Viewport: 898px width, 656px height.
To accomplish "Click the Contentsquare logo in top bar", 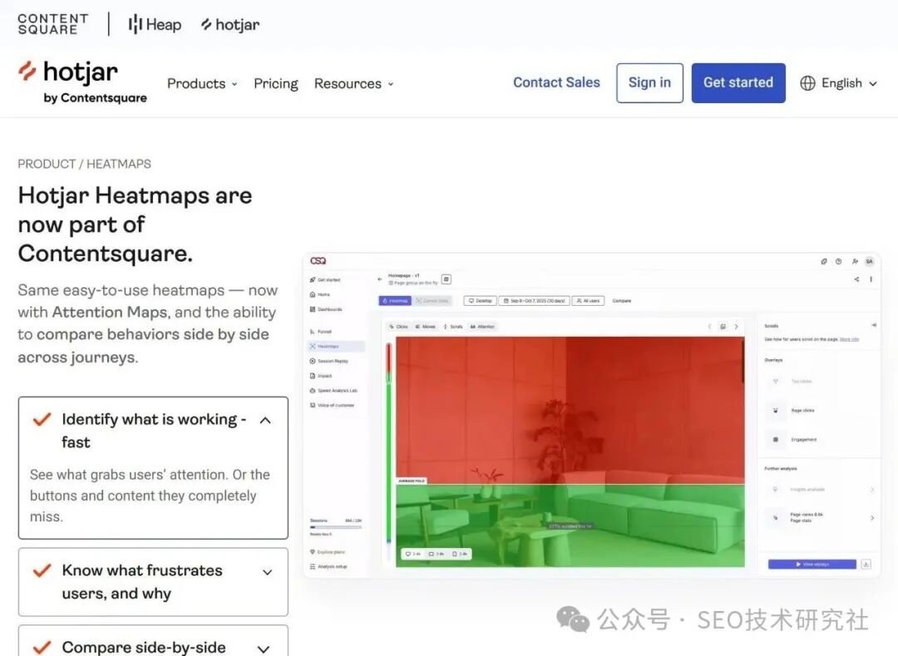I will 52,24.
